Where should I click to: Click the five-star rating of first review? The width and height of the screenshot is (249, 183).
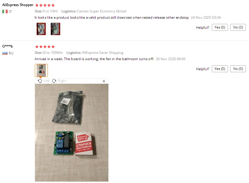[45, 5]
